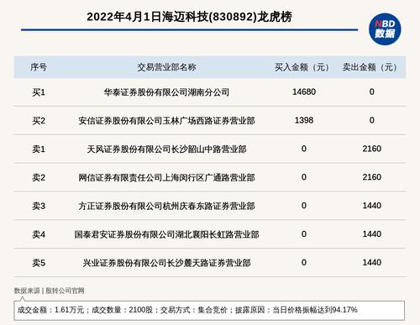The height and width of the screenshot is (325, 420).
Task: Select 安信证券股份有限公司玉林广场西路证券营业部
Action: click(166, 121)
